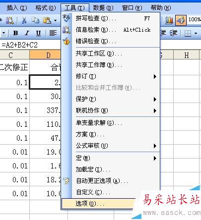Screen dimensions: 201x220
Task: Select column D header
Action: pos(45,55)
